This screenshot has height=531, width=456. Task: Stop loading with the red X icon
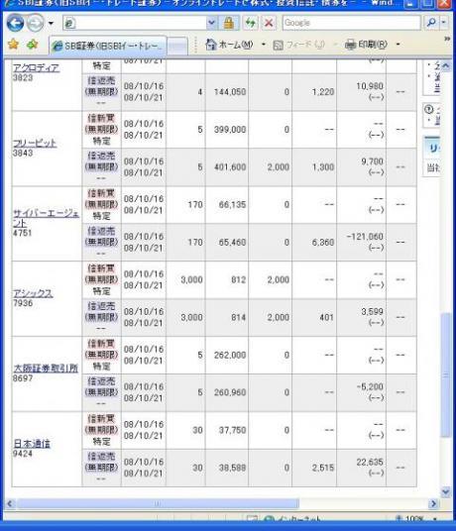pyautogui.click(x=269, y=24)
